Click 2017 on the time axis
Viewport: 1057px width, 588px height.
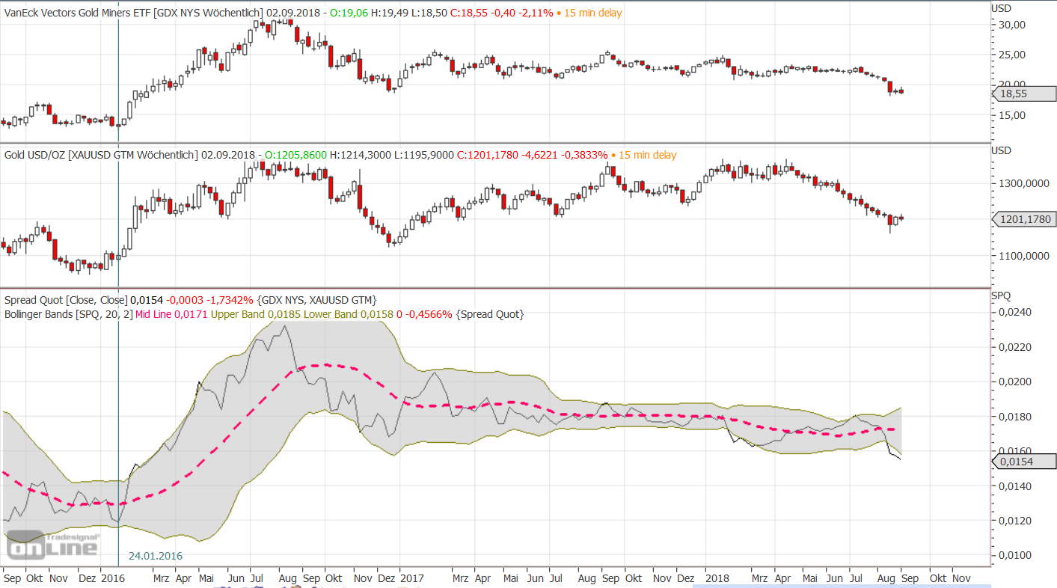411,578
